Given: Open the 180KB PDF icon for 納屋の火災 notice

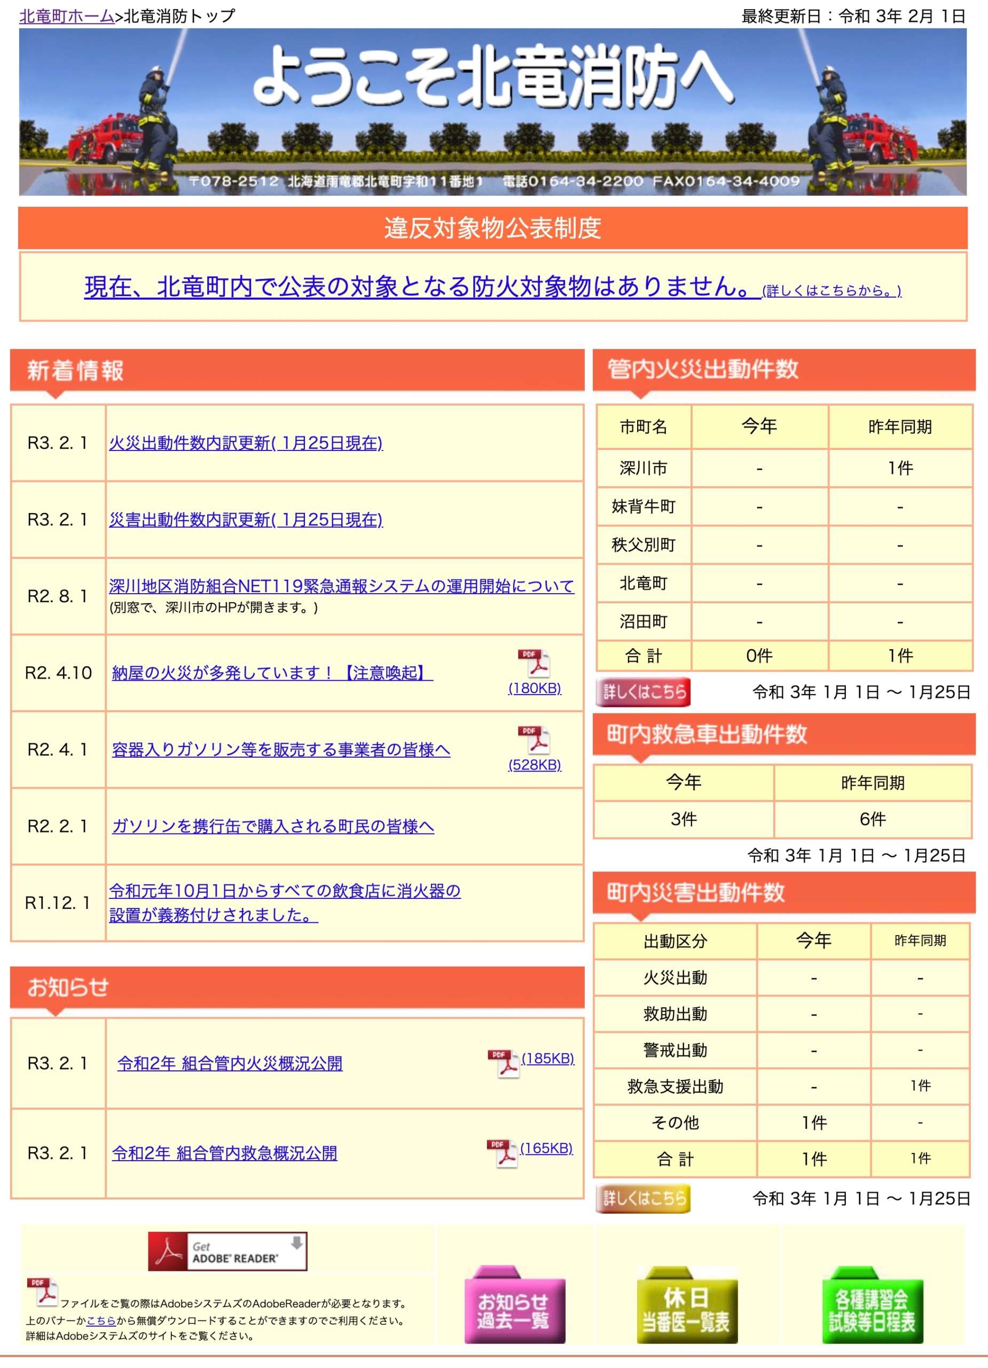Looking at the screenshot, I should pos(535,664).
